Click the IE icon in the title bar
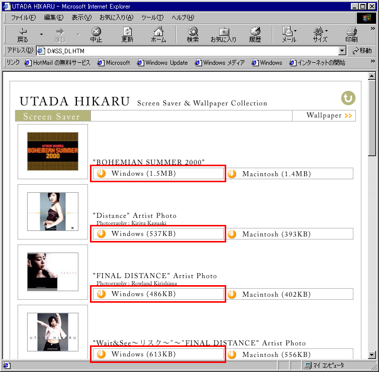This screenshot has height=372, width=379. pos(7,6)
